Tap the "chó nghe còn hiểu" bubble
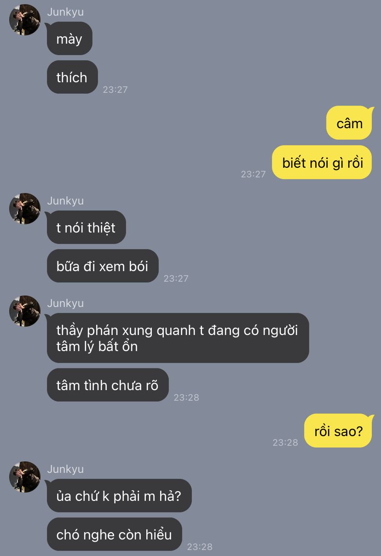This screenshot has height=556, width=381. pyautogui.click(x=115, y=534)
